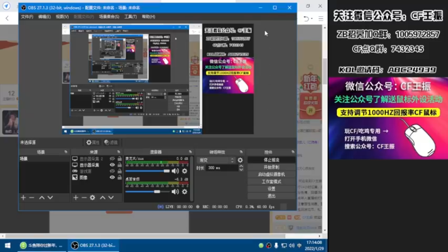The height and width of the screenshot is (252, 448).
Task: Show the 游戏源 source via eye icon
Action: [112, 171]
